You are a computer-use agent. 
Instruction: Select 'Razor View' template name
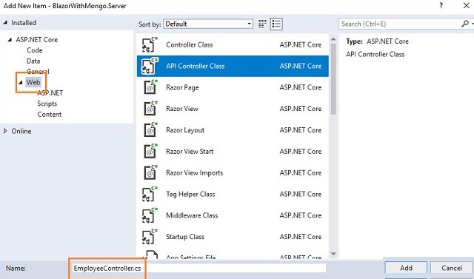click(182, 109)
